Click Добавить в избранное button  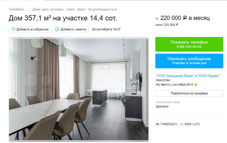30,29
